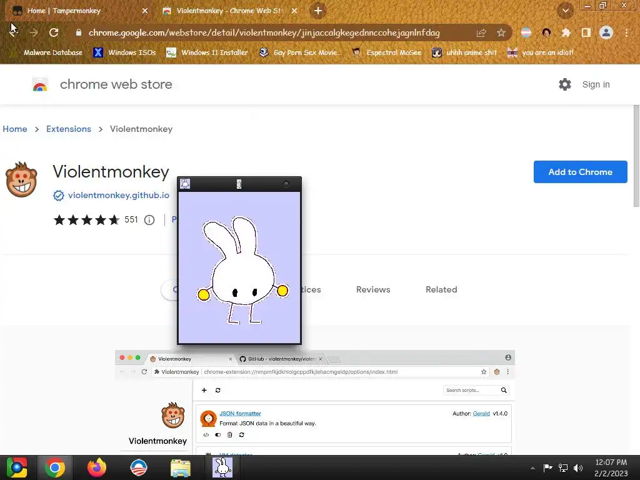Screen dimensions: 640x480
Task: Open the Action Center flag icon
Action: click(547, 467)
